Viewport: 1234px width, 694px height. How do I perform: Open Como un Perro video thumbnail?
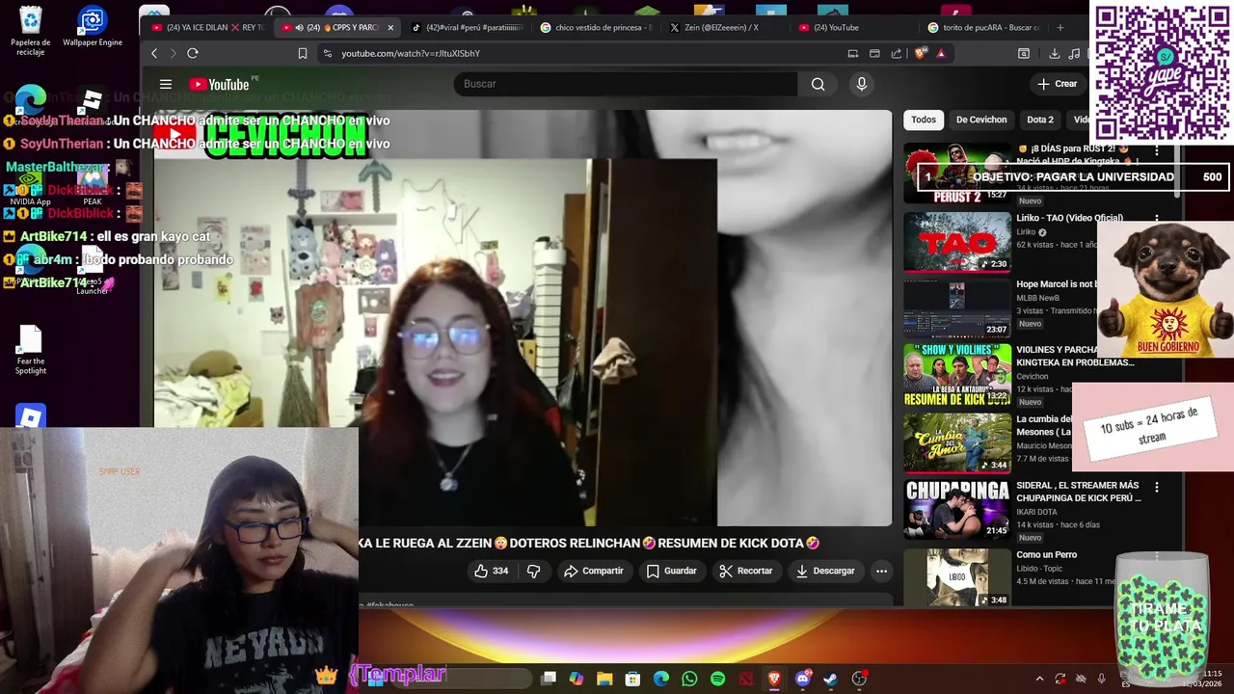click(x=957, y=577)
